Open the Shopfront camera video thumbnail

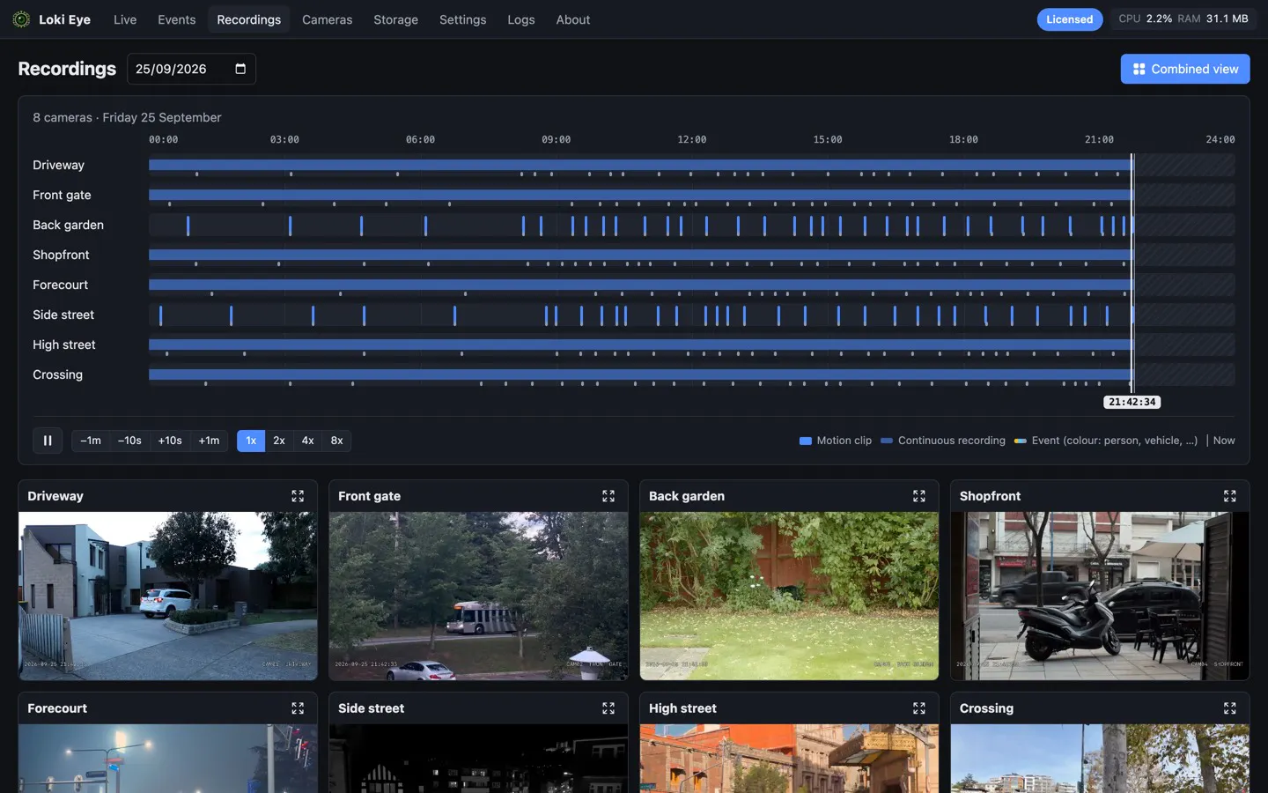[1101, 596]
